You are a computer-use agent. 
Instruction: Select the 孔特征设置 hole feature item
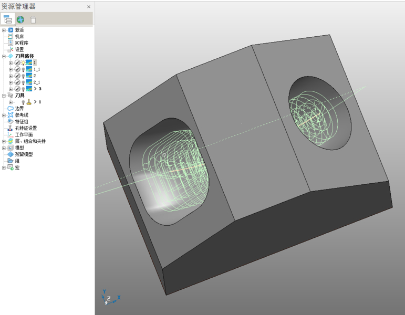(26, 128)
